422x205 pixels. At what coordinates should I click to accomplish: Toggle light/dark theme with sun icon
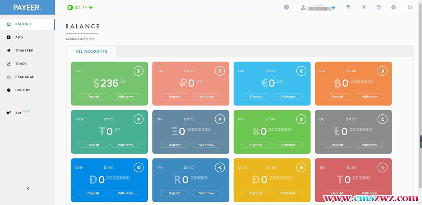[364, 7]
